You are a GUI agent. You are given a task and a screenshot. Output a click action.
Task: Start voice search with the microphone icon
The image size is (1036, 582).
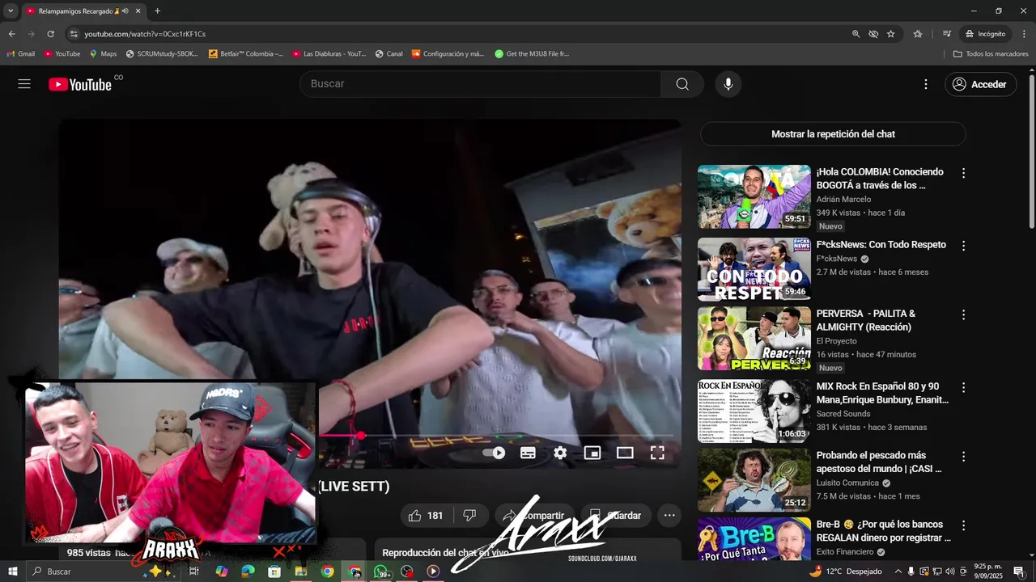pyautogui.click(x=728, y=84)
